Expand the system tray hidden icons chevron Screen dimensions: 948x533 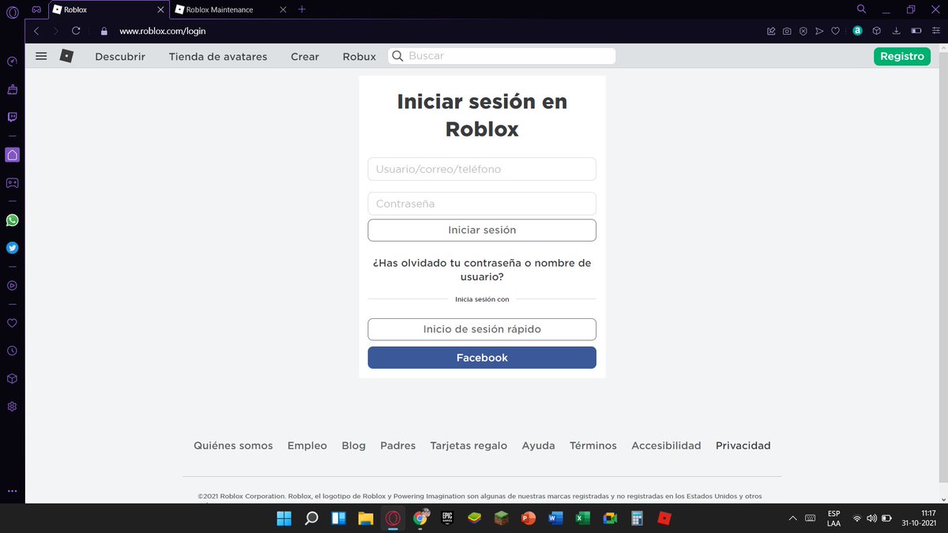pyautogui.click(x=792, y=519)
